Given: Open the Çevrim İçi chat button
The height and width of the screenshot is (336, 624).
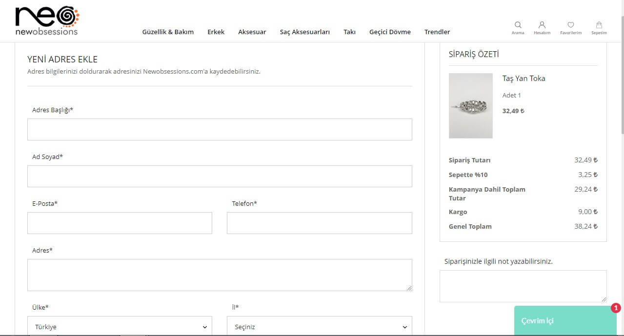Looking at the screenshot, I should click(x=561, y=321).
